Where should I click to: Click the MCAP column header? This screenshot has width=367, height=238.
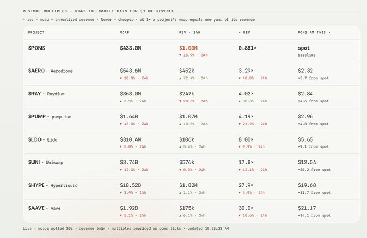pyautogui.click(x=125, y=32)
